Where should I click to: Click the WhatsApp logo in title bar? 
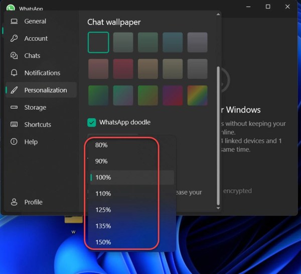pos(11,8)
